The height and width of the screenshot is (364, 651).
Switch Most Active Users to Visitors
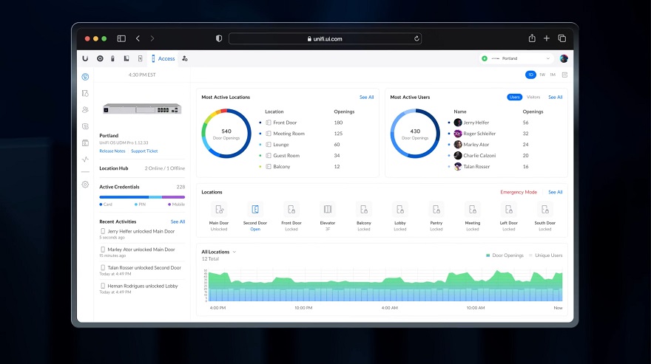click(533, 97)
